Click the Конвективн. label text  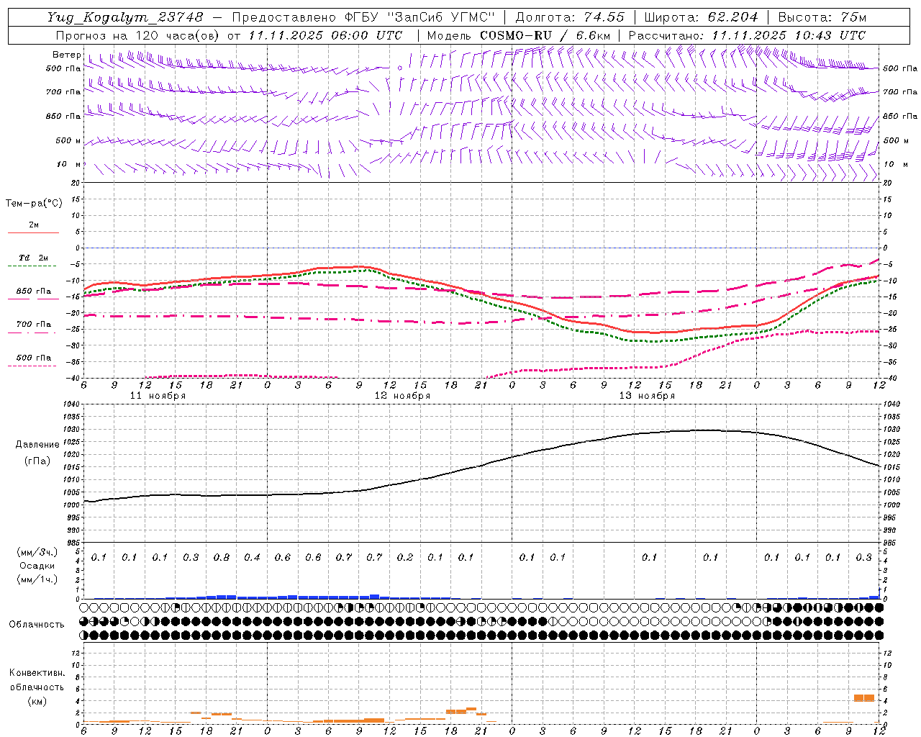coord(37,673)
